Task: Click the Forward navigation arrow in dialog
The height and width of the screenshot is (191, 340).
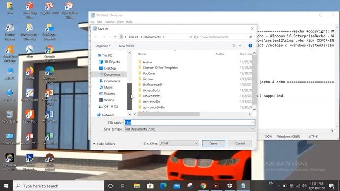Action: point(104,37)
